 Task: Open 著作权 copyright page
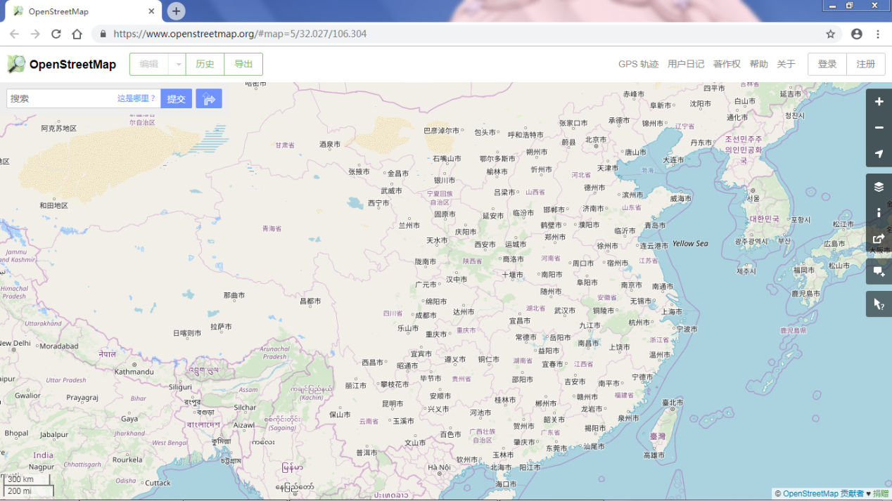pos(727,64)
